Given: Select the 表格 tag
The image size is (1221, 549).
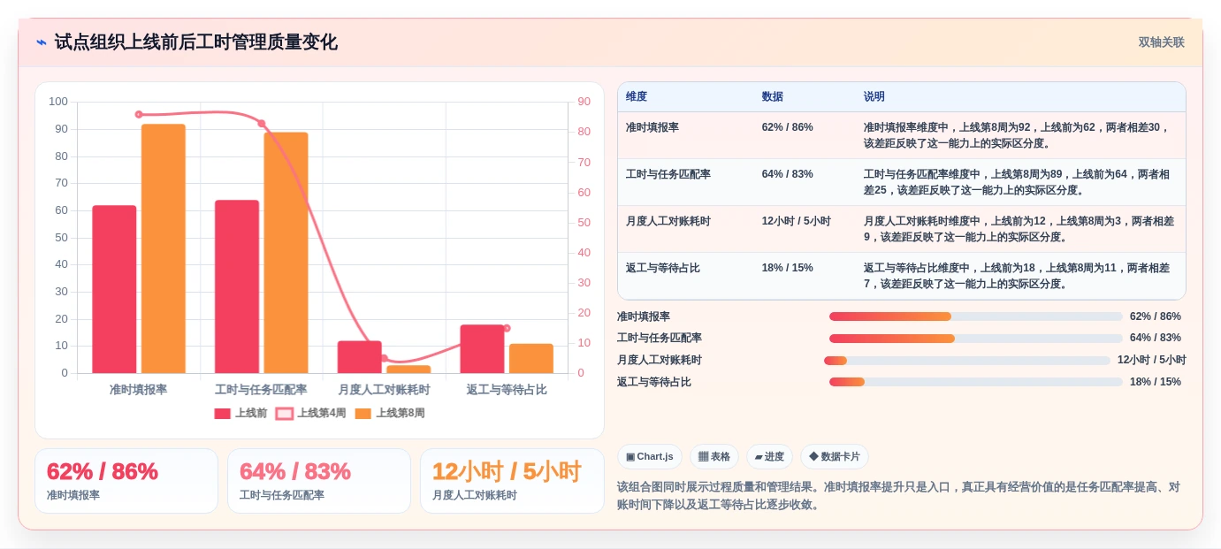Looking at the screenshot, I should pyautogui.click(x=714, y=456).
